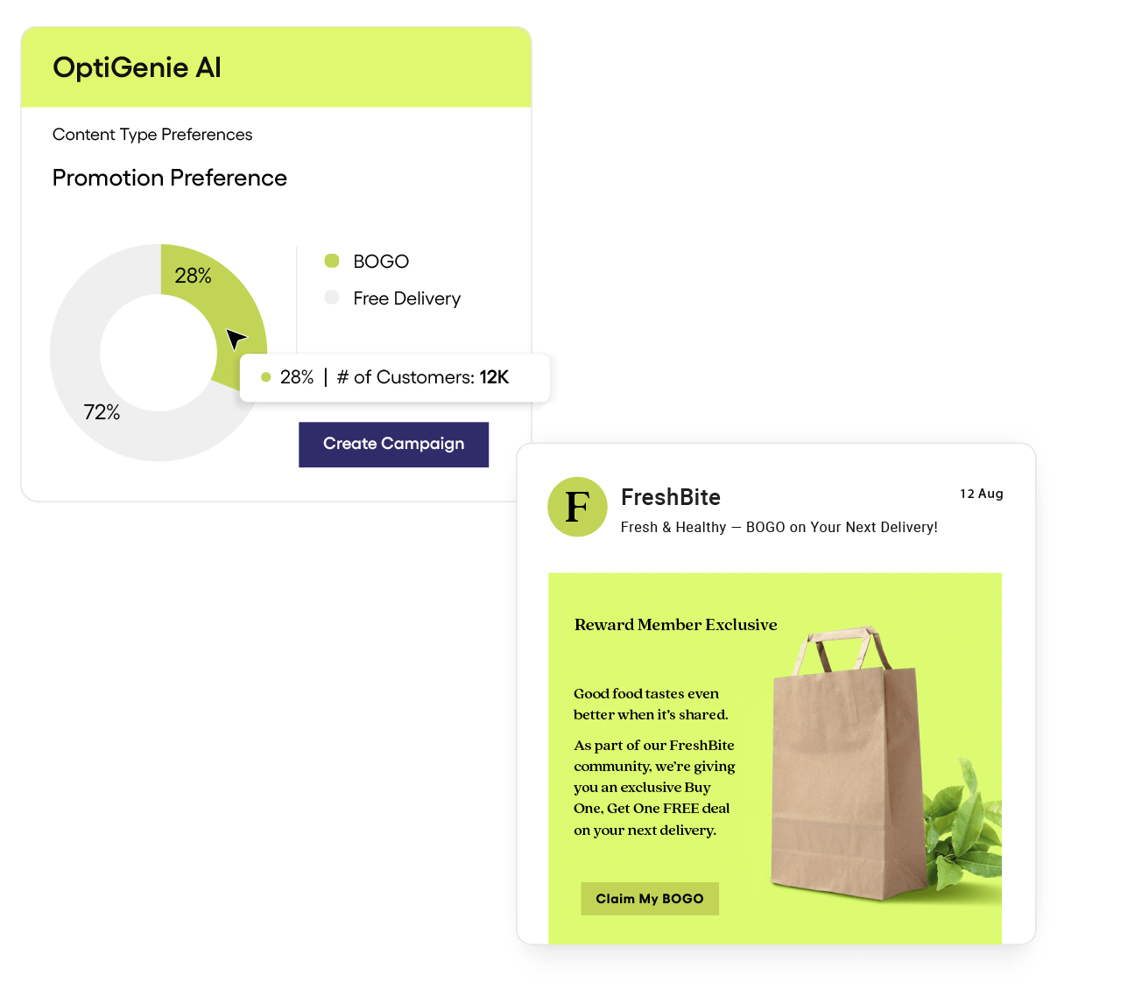Open the FreshBite sender name
Image resolution: width=1142 pixels, height=996 pixels.
click(671, 497)
